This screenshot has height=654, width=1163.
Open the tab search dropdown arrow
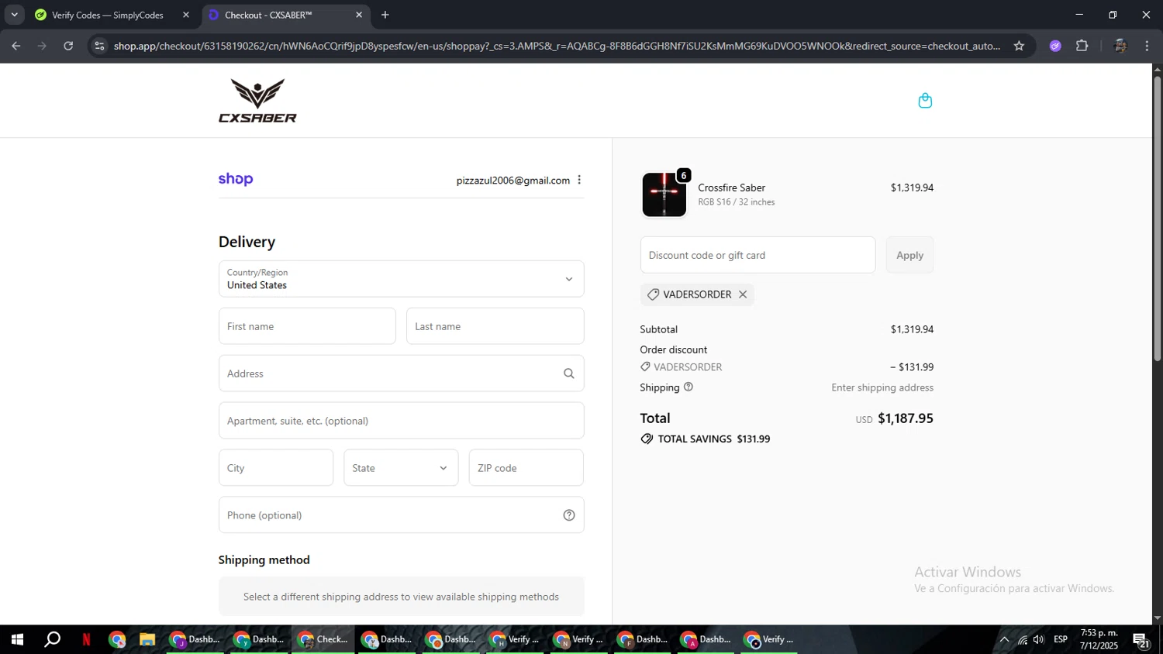pos(14,15)
